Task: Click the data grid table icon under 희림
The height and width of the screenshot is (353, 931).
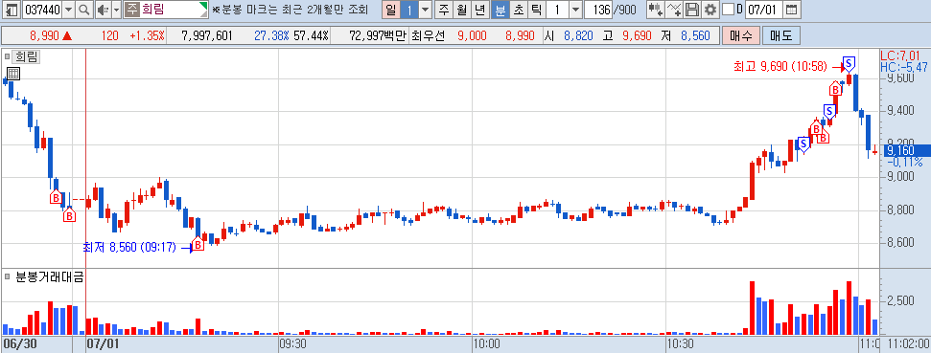Action: point(13,74)
